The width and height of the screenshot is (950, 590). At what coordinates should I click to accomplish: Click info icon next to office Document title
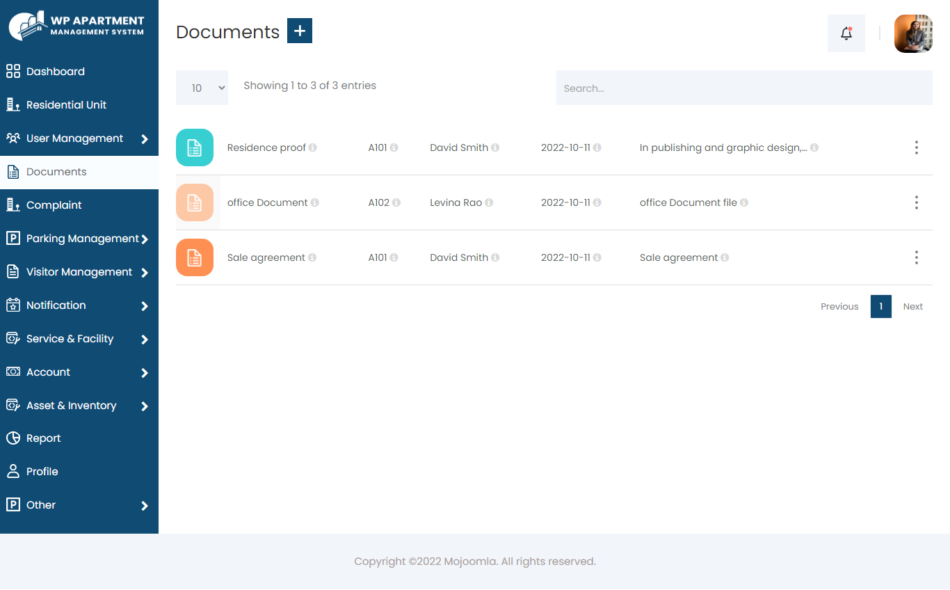(315, 202)
